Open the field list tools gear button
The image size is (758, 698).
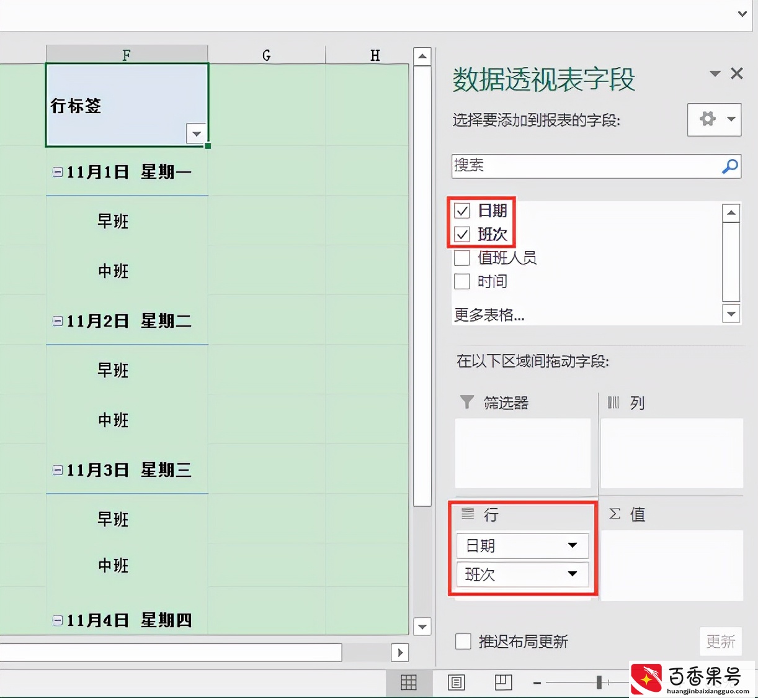(714, 119)
